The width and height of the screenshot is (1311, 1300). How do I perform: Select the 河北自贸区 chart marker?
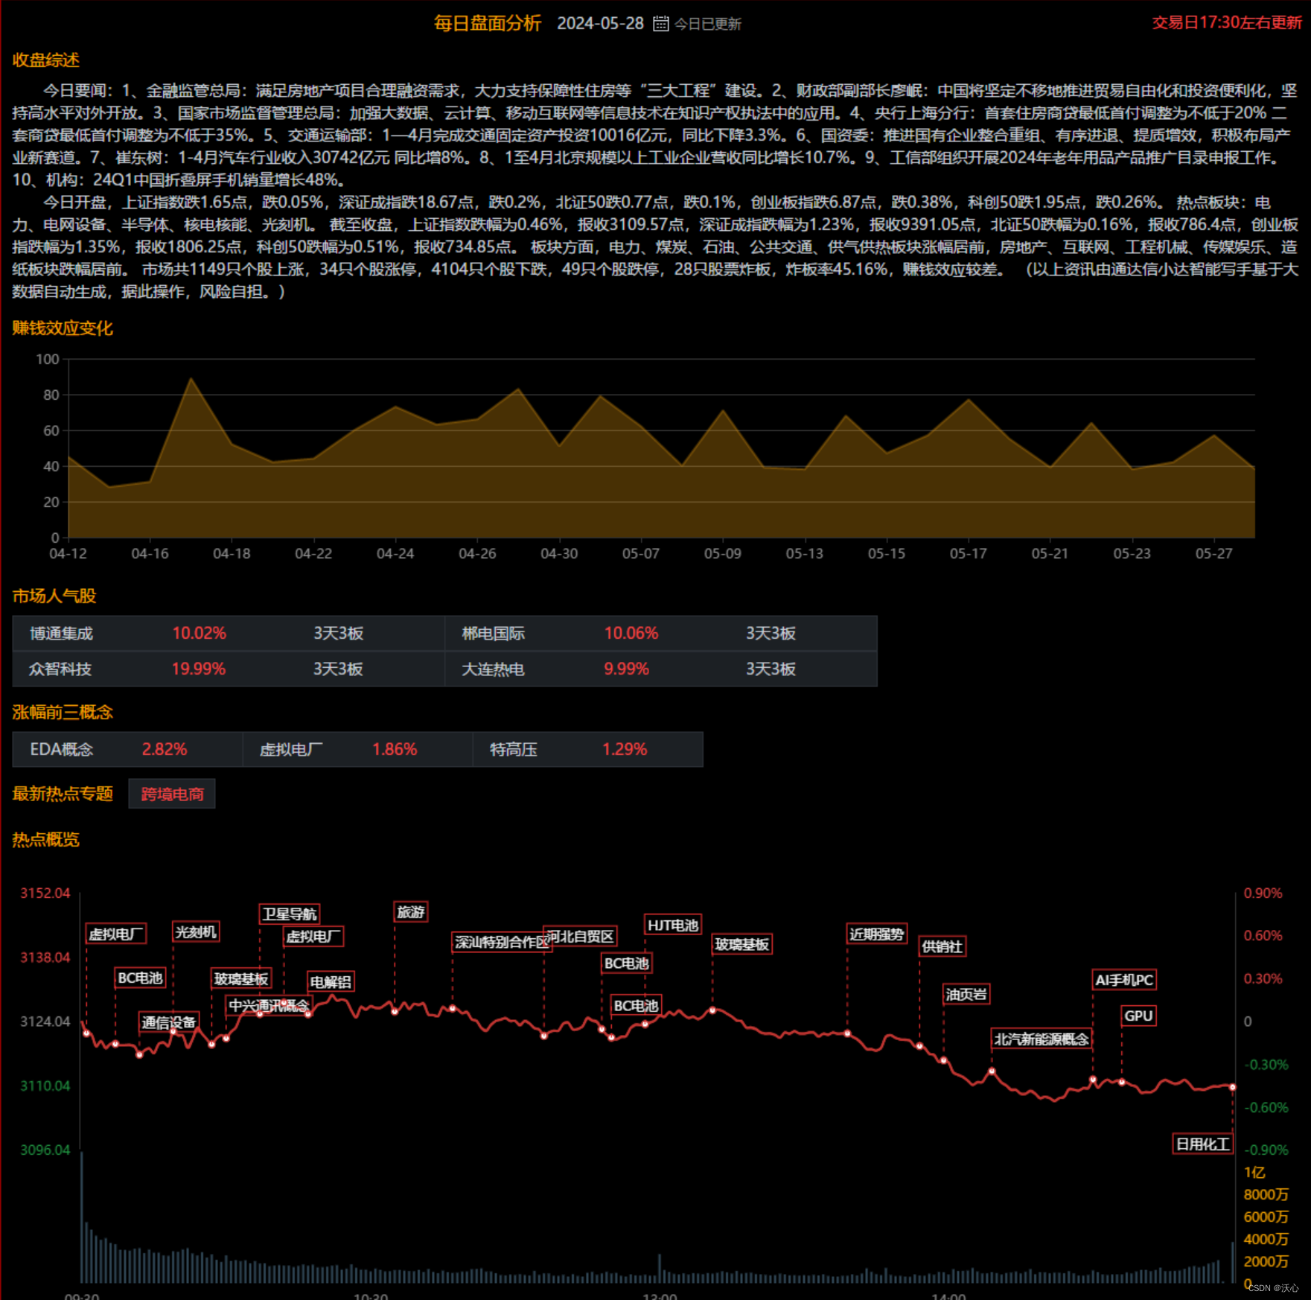click(x=581, y=937)
